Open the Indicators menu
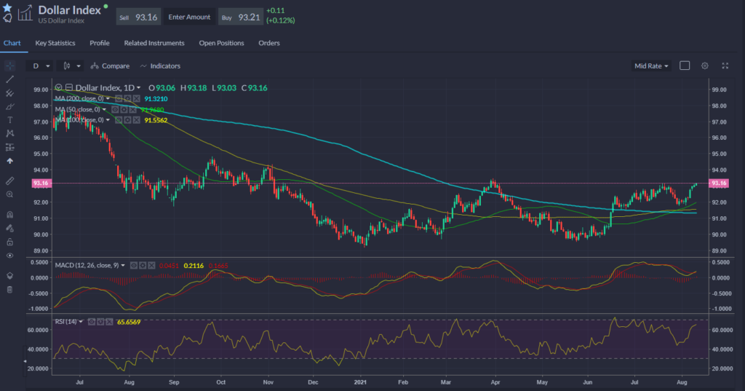This screenshot has height=391, width=745. point(160,66)
